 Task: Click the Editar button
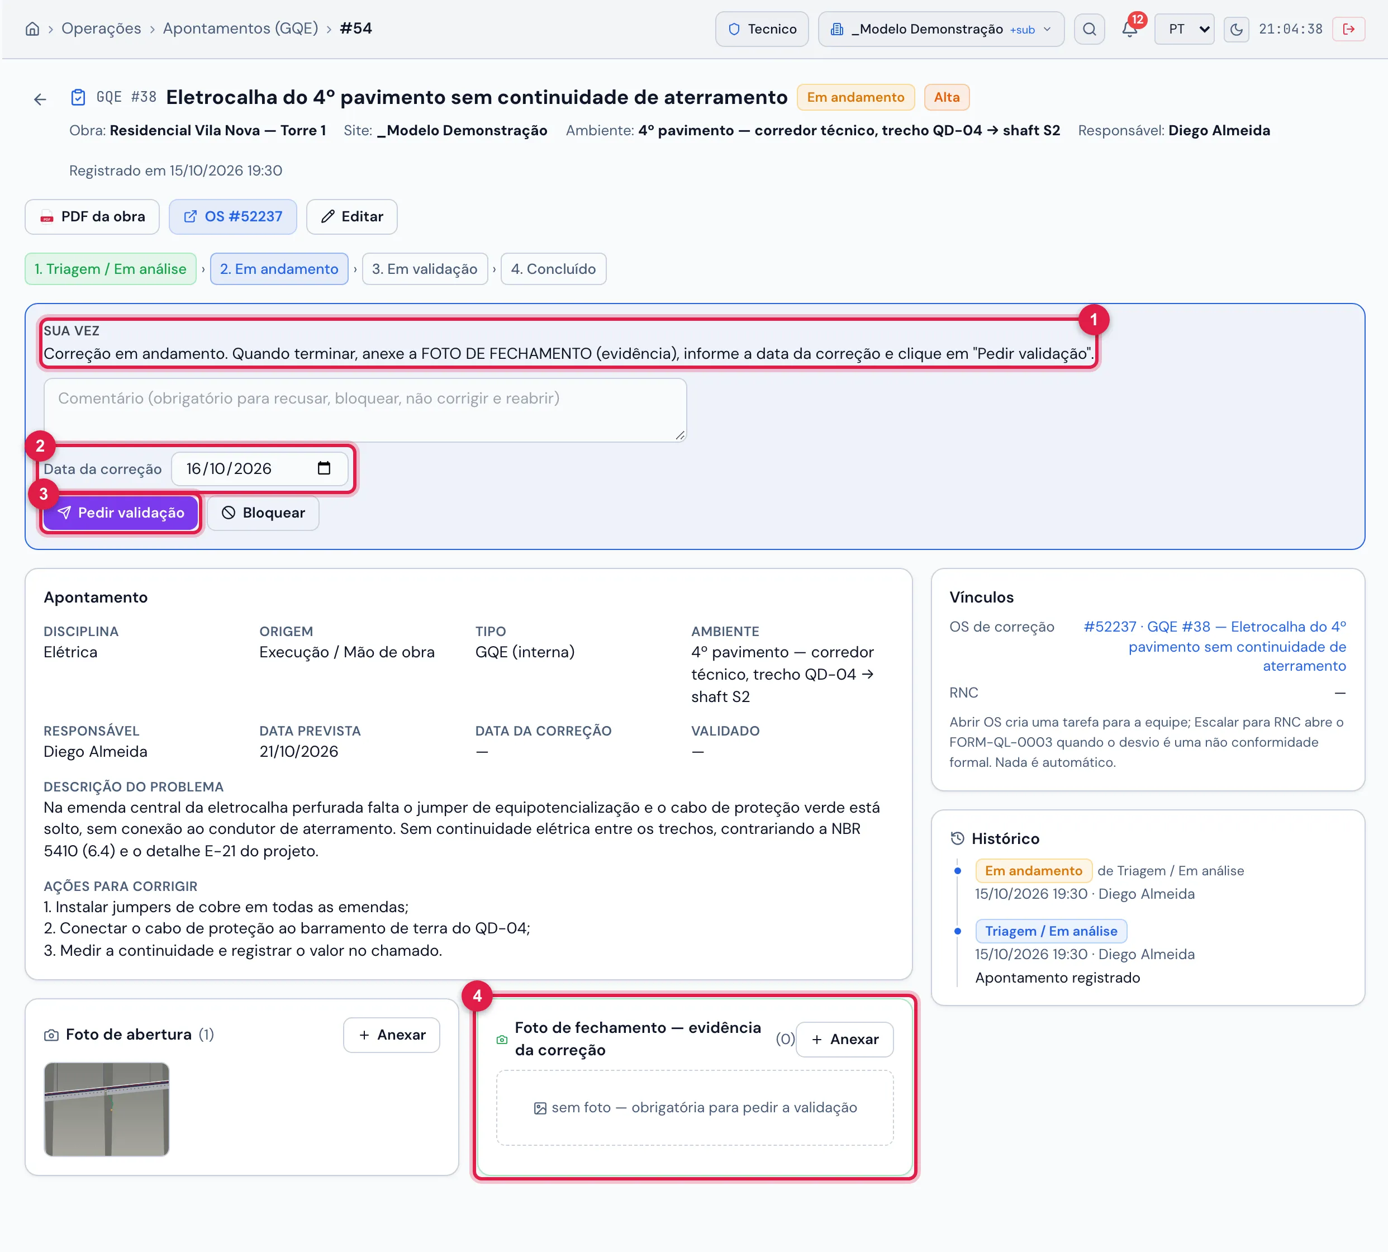(351, 217)
